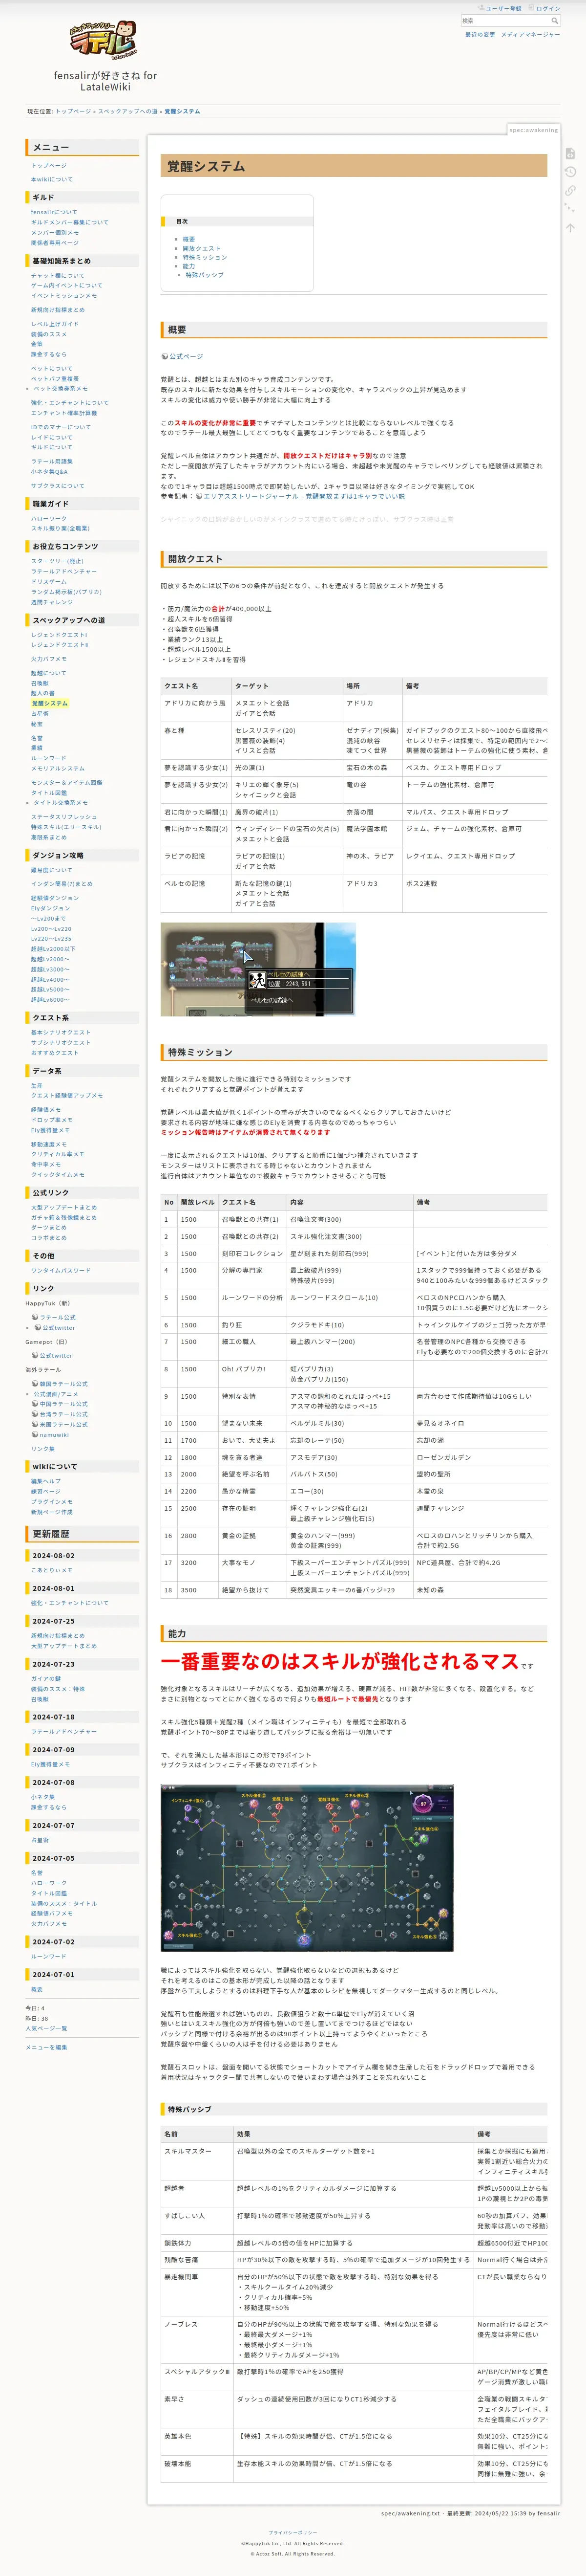Open sidebar link エンチャント確率計算機
Screen dimensions: 586x2576
(63, 413)
